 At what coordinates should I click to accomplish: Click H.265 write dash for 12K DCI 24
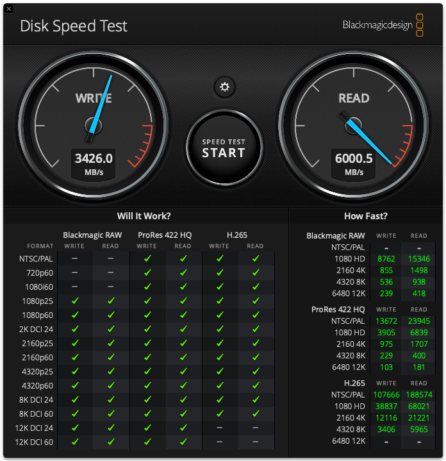[x=219, y=428]
